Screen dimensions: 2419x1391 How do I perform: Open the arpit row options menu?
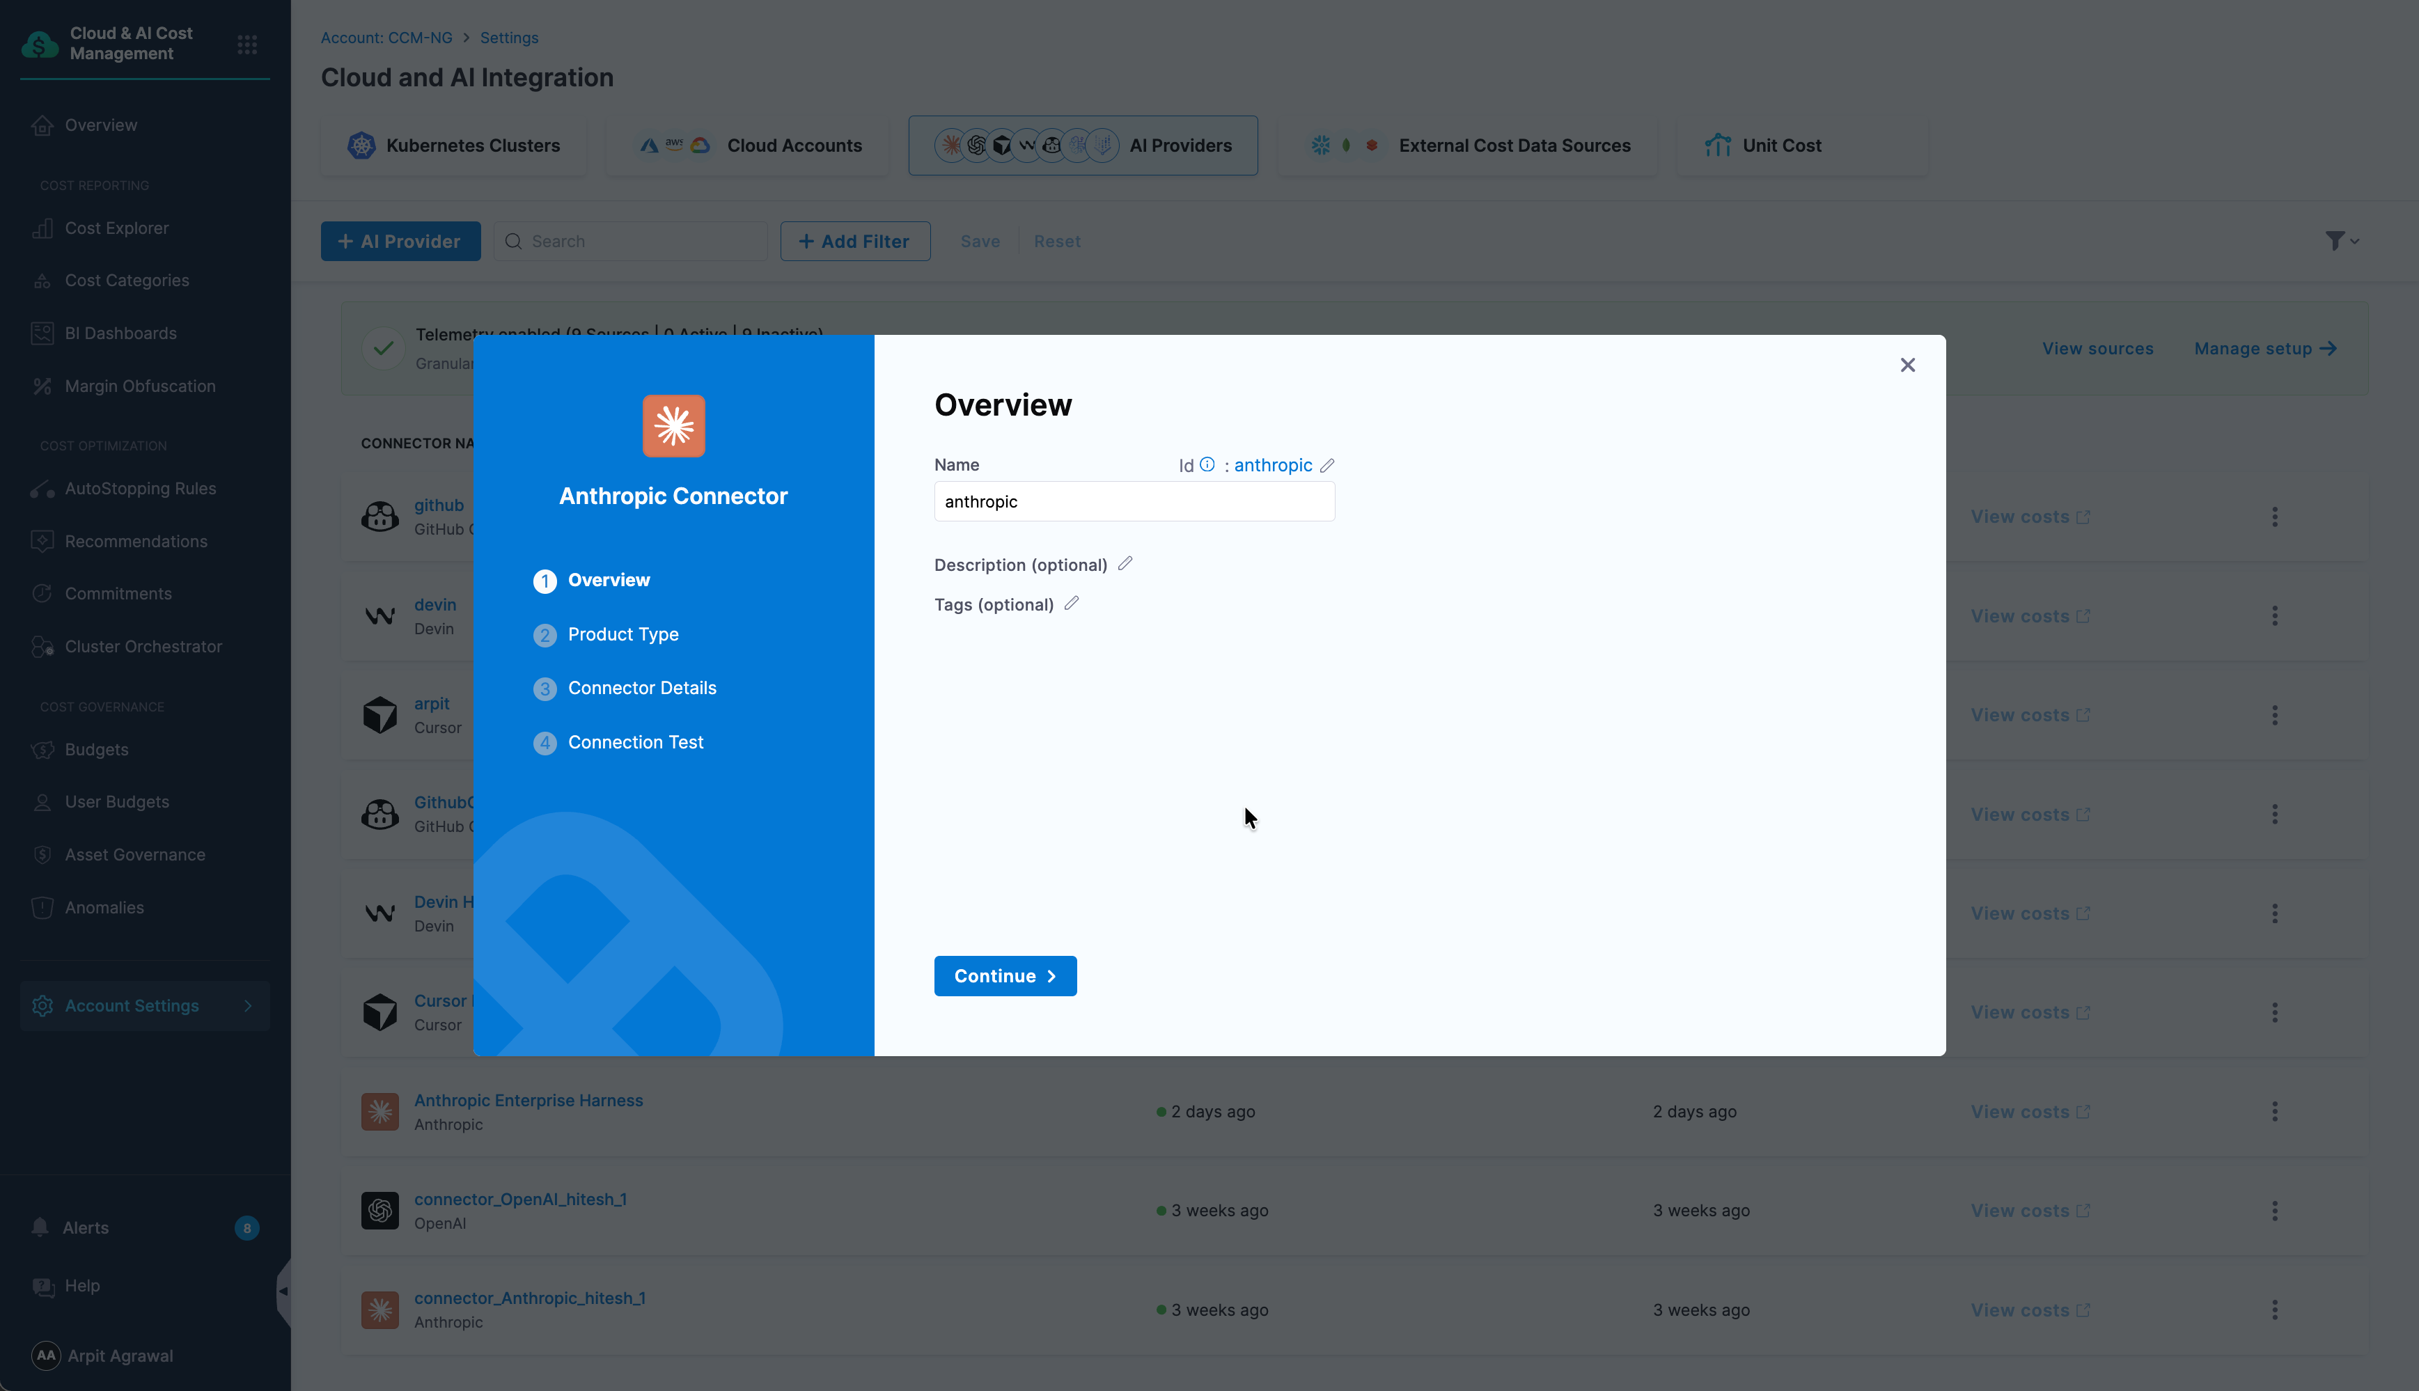2273,714
